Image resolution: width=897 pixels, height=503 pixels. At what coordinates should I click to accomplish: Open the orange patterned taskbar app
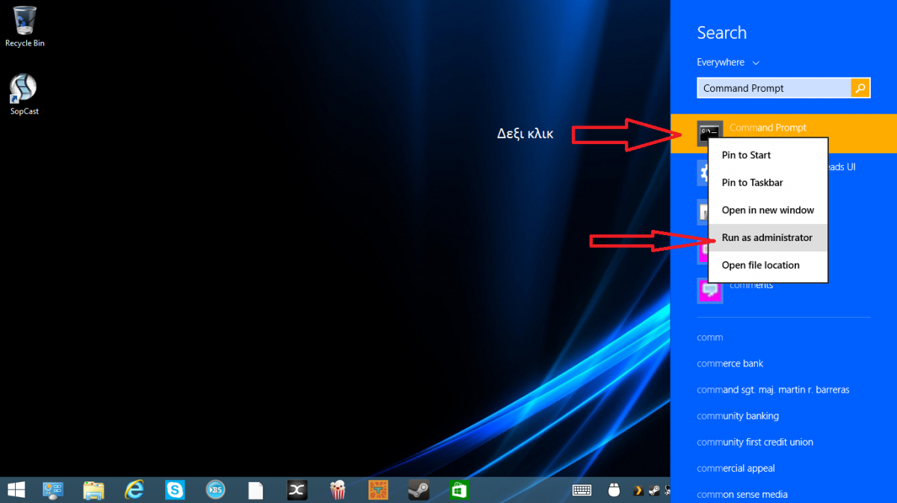[x=378, y=490]
